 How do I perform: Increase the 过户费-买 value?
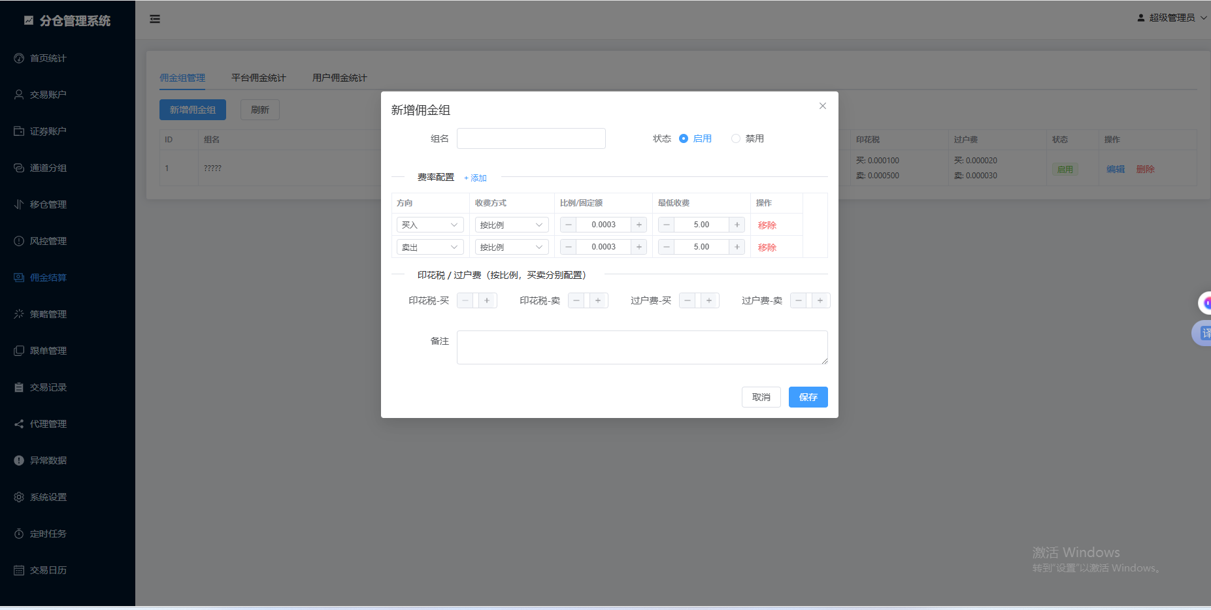coord(709,300)
